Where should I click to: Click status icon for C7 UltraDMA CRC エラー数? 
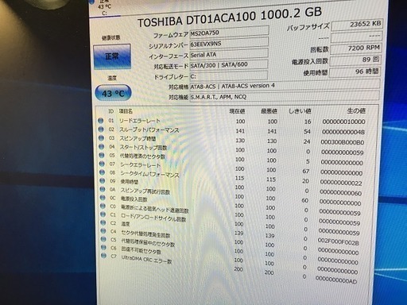tap(104, 256)
